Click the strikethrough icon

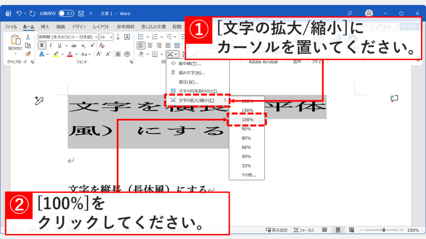pos(74,45)
